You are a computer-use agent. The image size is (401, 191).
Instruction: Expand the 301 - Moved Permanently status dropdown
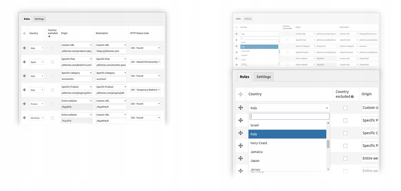(145, 62)
